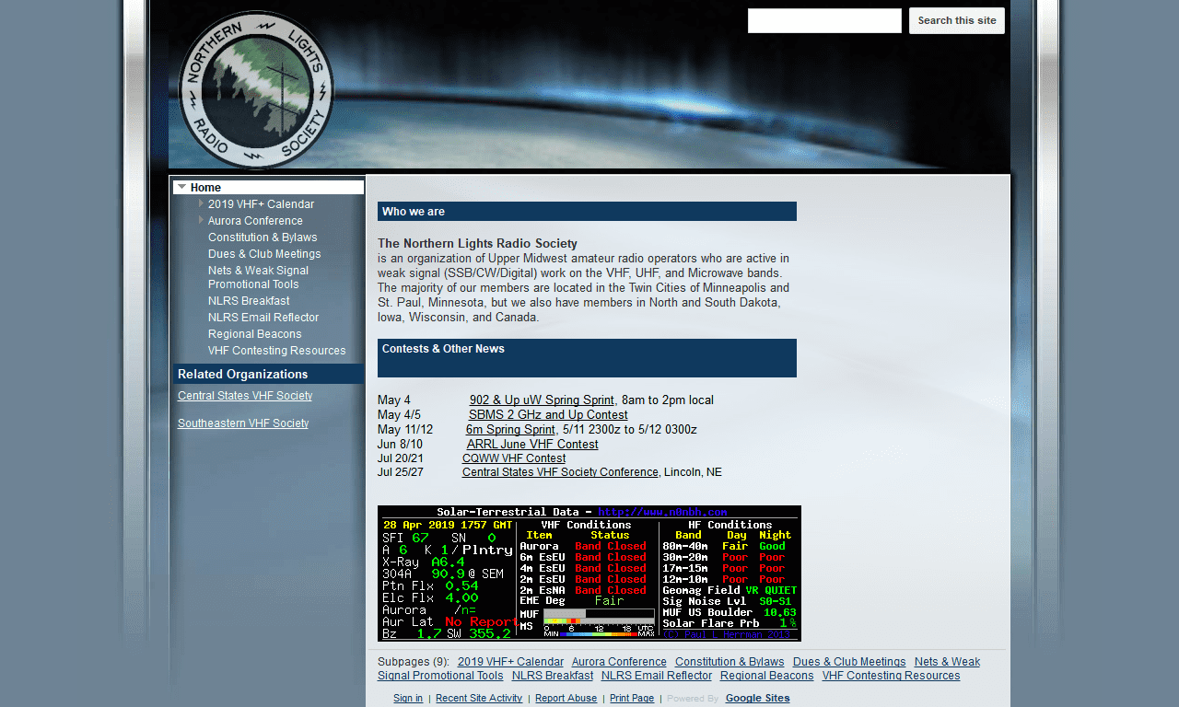Visit Southeastern VHF Society link
1179x707 pixels.
coord(243,423)
